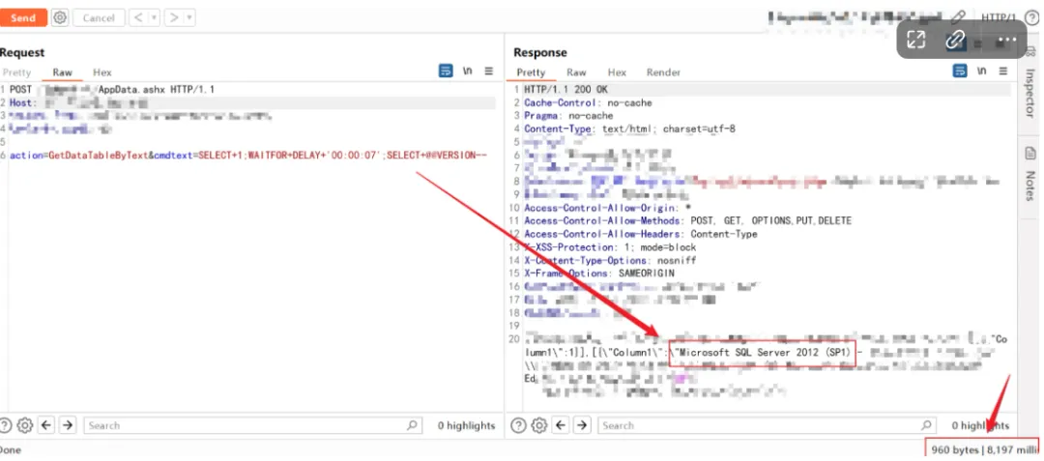Viewport: 1044px width, 461px height.
Task: Toggle word wrap in Request panel
Action: [x=446, y=72]
